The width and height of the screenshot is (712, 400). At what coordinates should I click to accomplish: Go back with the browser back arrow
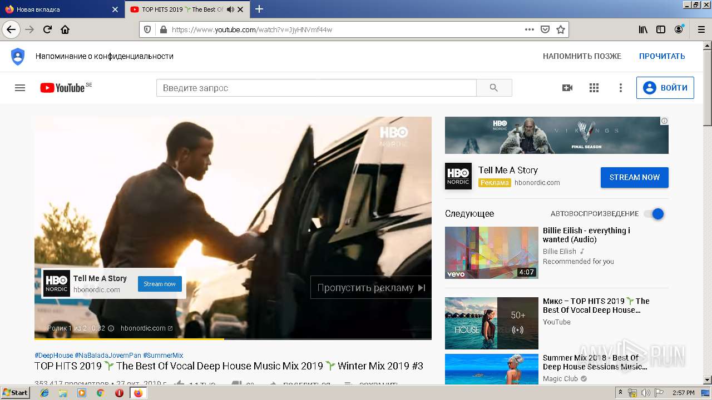point(11,29)
